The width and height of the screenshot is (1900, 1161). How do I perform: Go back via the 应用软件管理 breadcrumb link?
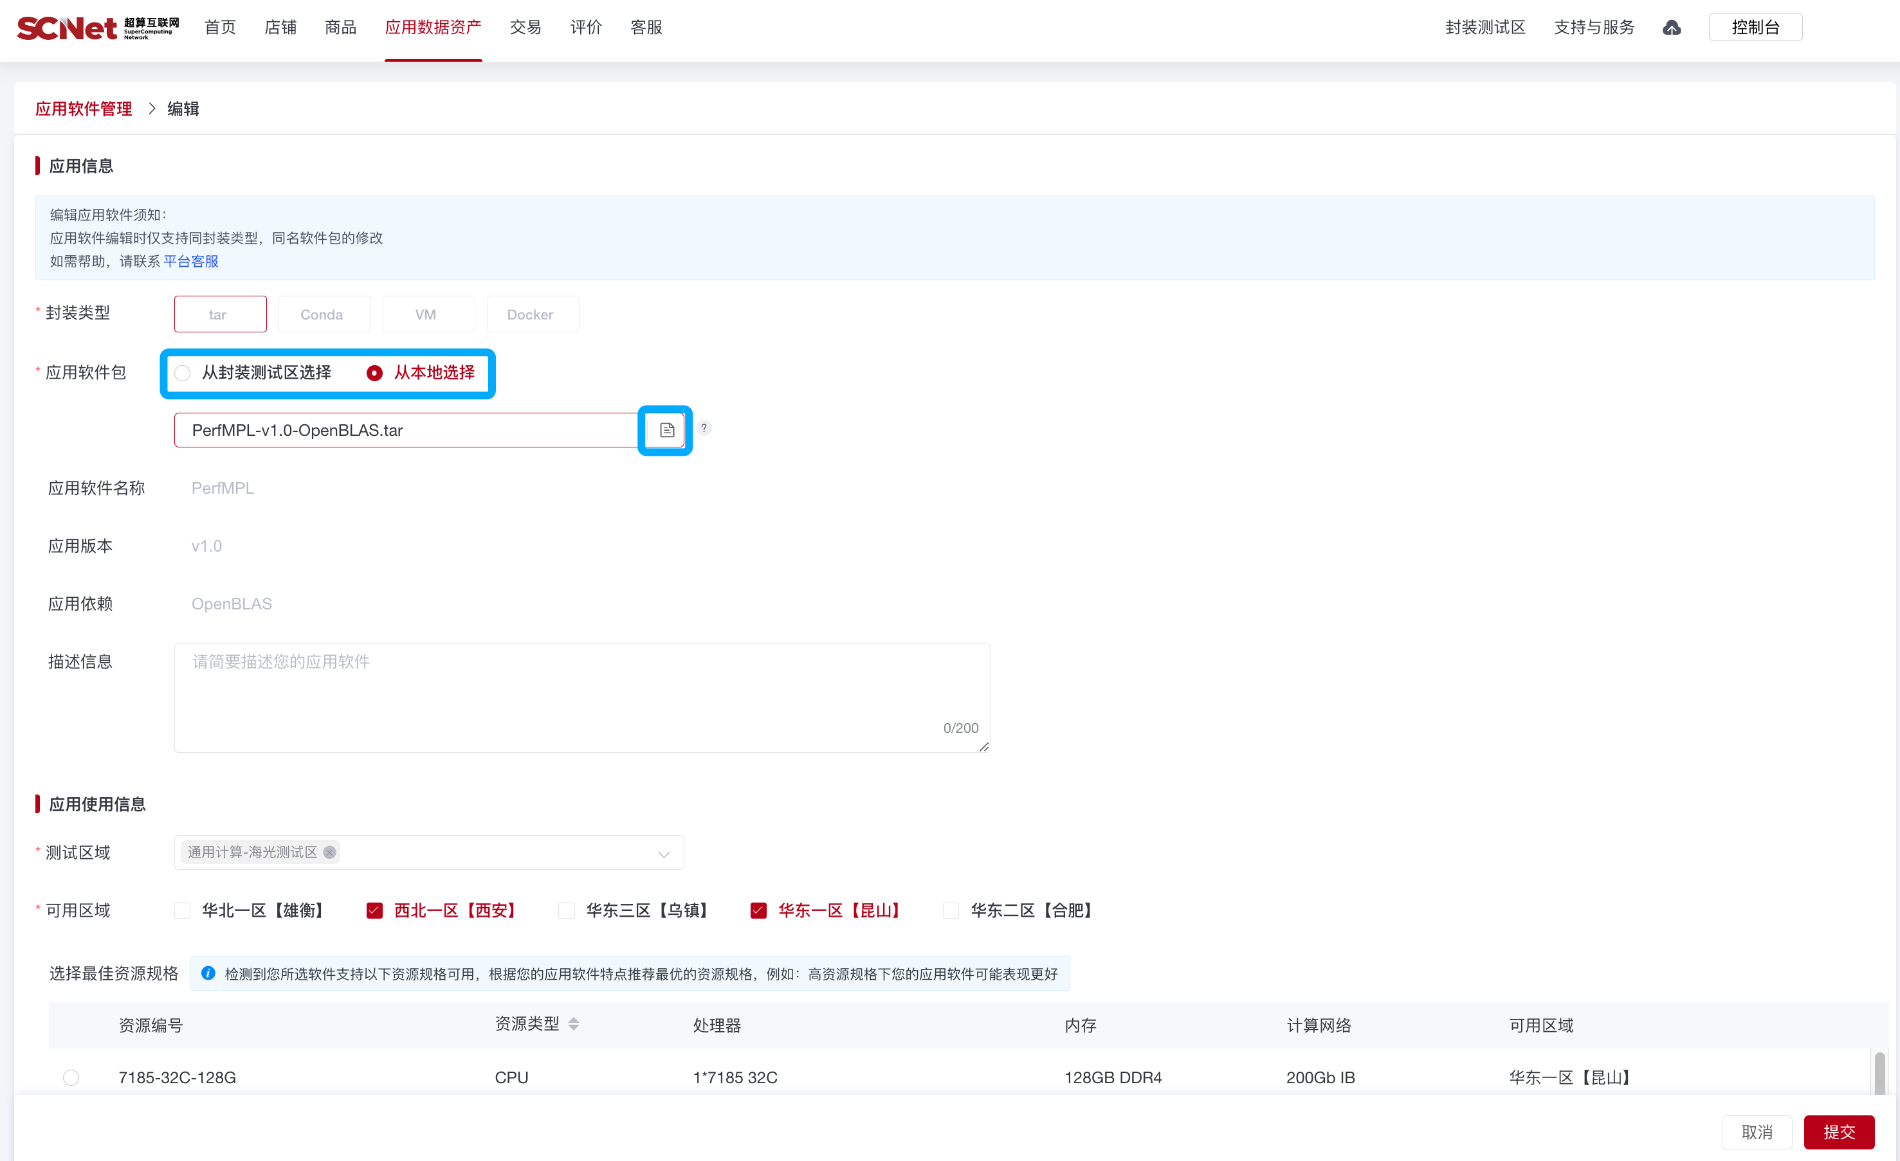point(83,109)
